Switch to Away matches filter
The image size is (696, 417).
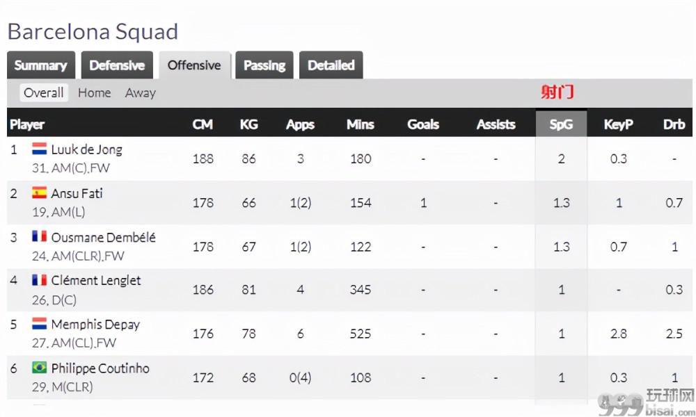click(141, 92)
